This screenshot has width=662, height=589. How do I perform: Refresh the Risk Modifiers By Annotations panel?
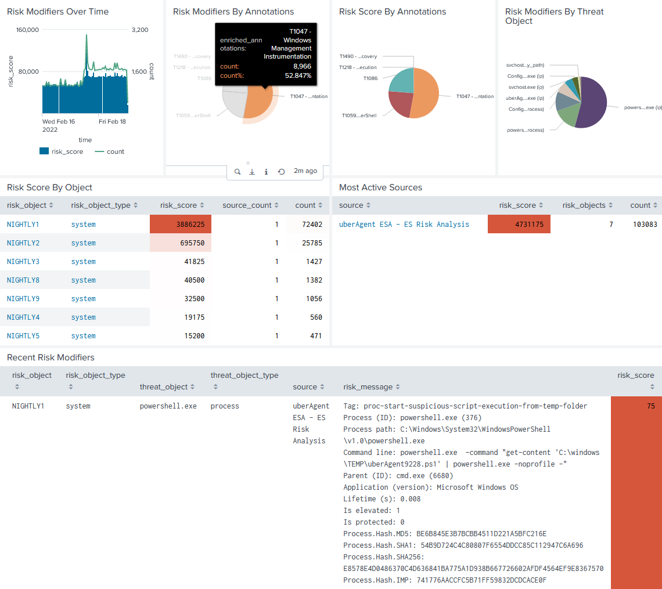[x=280, y=172]
